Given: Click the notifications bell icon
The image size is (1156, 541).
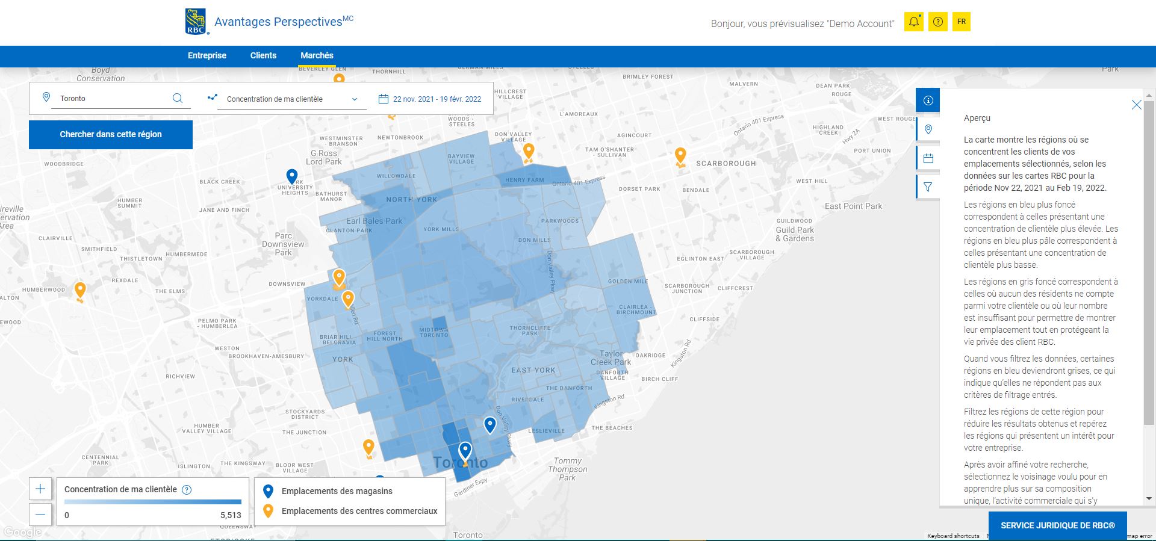Looking at the screenshot, I should click(x=913, y=22).
